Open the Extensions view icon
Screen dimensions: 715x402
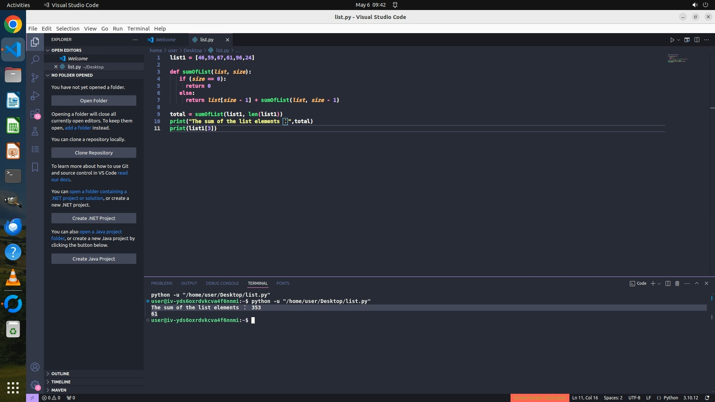click(x=35, y=114)
